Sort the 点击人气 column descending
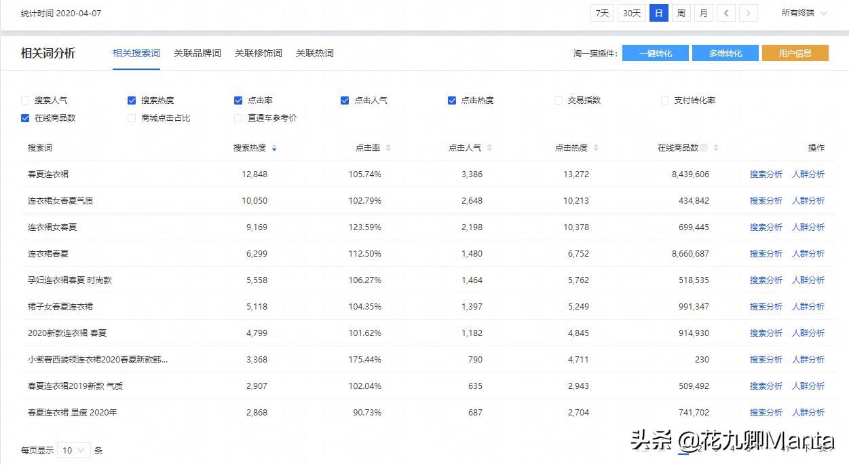Viewport: 849px width, 465px height. [x=489, y=150]
